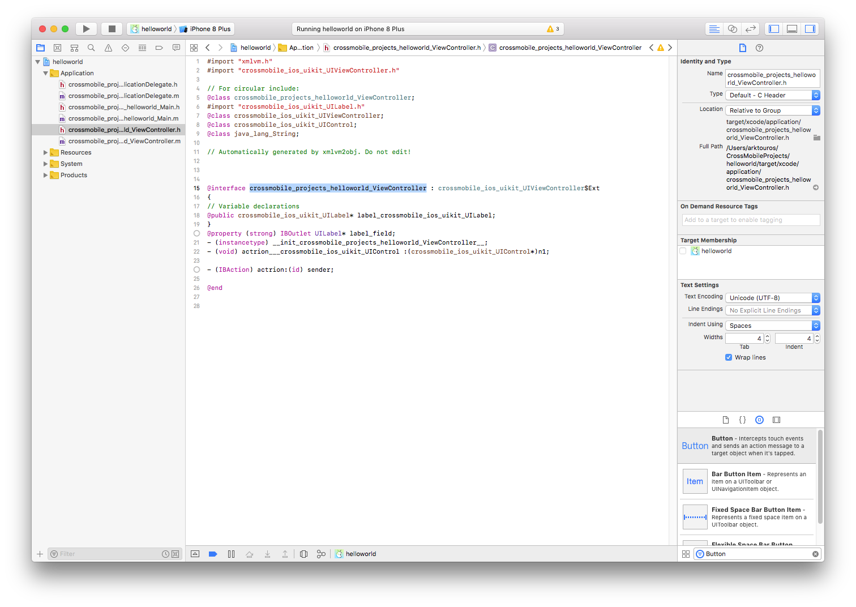Open the Breakpoint navigator
Screen dimensions: 856x607
(x=159, y=48)
